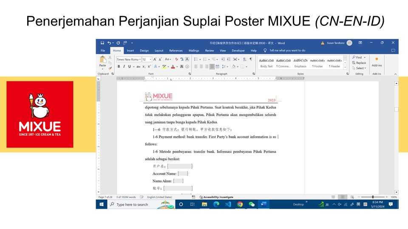Open Word comments pane icon
The width and height of the screenshot is (408, 229).
393,50
